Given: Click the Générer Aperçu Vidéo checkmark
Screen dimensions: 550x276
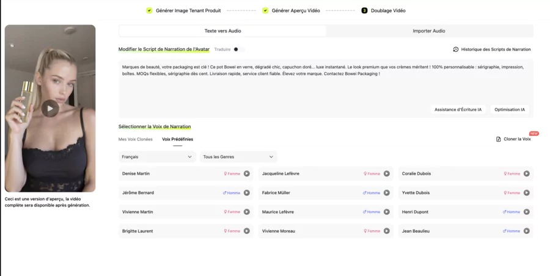Looking at the screenshot, I should (x=265, y=10).
